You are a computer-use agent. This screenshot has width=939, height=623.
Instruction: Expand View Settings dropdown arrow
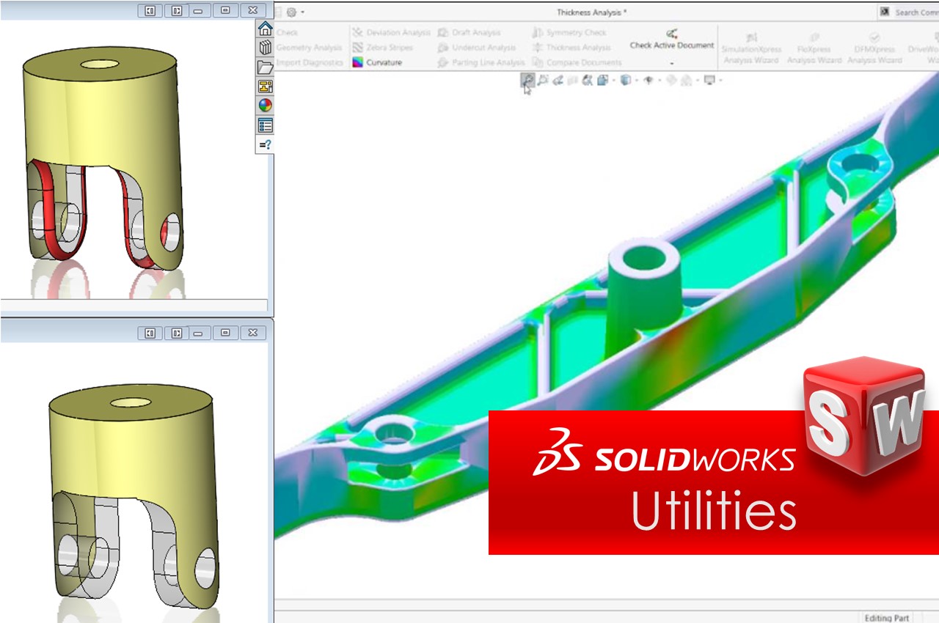[720, 80]
